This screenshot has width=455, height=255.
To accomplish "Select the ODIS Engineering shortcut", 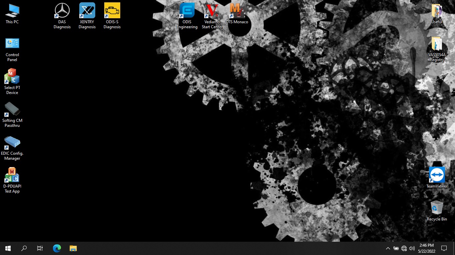I will click(187, 16).
